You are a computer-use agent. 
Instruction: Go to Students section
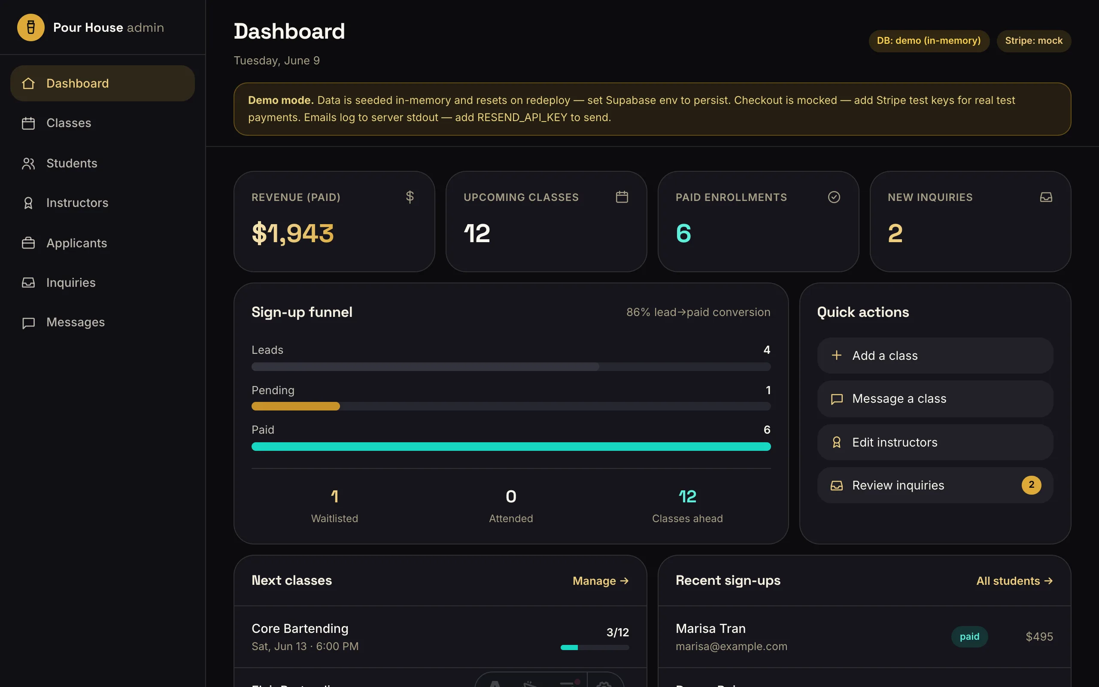103,163
